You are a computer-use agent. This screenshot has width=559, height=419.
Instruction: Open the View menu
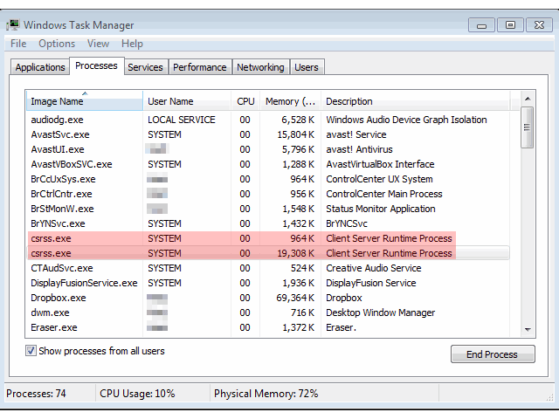coord(98,44)
